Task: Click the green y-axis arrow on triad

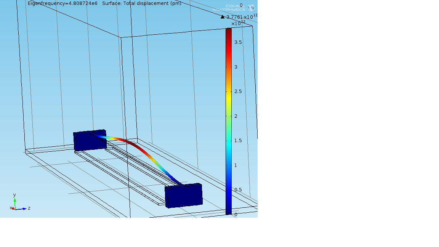Action: 15,201
